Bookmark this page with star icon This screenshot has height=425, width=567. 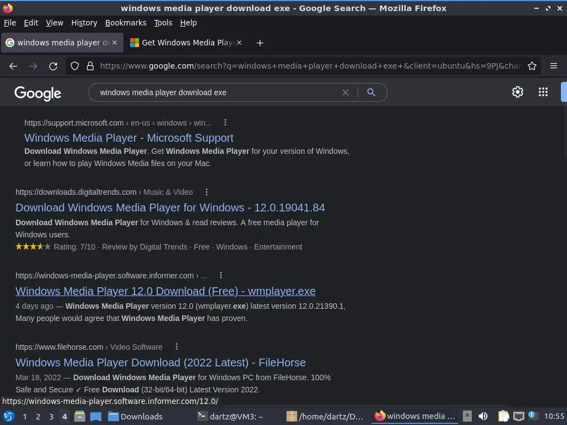pyautogui.click(x=532, y=66)
